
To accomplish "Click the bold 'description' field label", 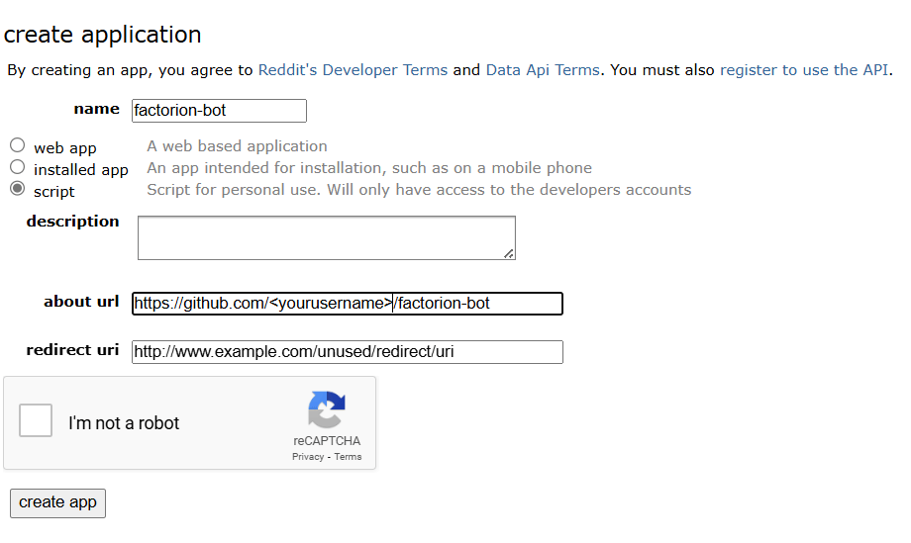I will pyautogui.click(x=72, y=222).
